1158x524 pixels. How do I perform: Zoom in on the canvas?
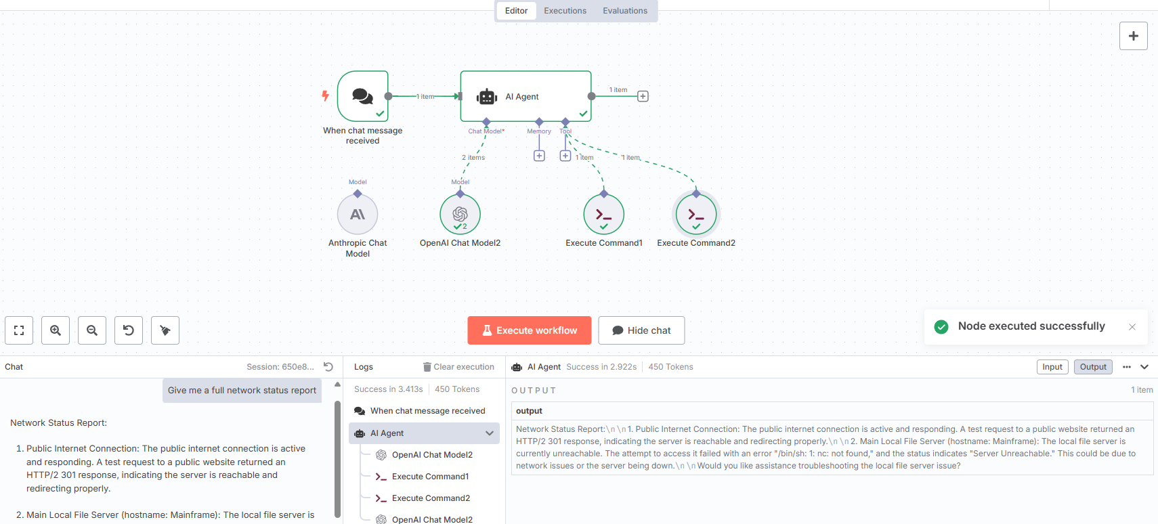point(56,330)
